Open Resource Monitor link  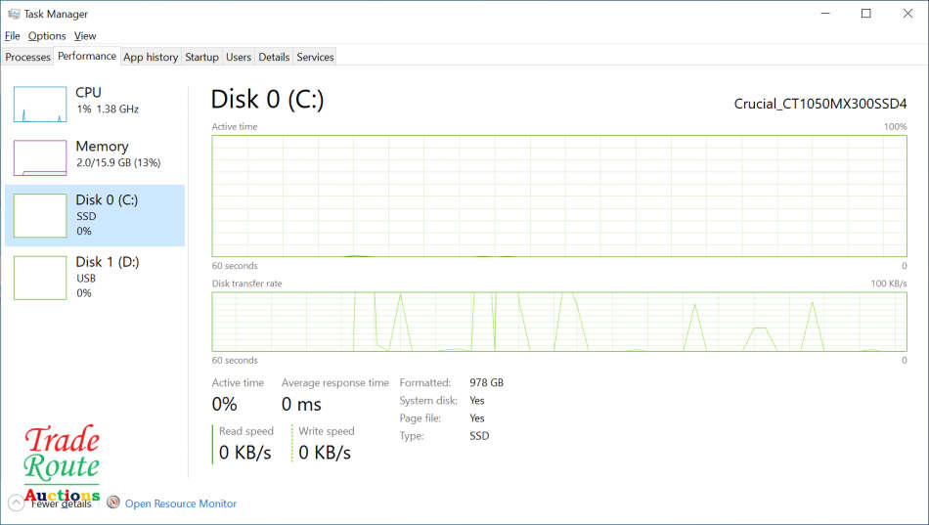point(180,503)
